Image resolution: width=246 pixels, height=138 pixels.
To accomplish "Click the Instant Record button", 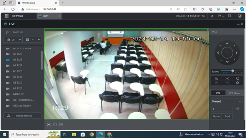I will click(22, 116).
